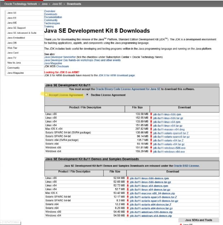This screenshot has height=225, width=223.
Task: Download jdk-8u11-windows-x64.exe file link
Action: pos(169,152)
